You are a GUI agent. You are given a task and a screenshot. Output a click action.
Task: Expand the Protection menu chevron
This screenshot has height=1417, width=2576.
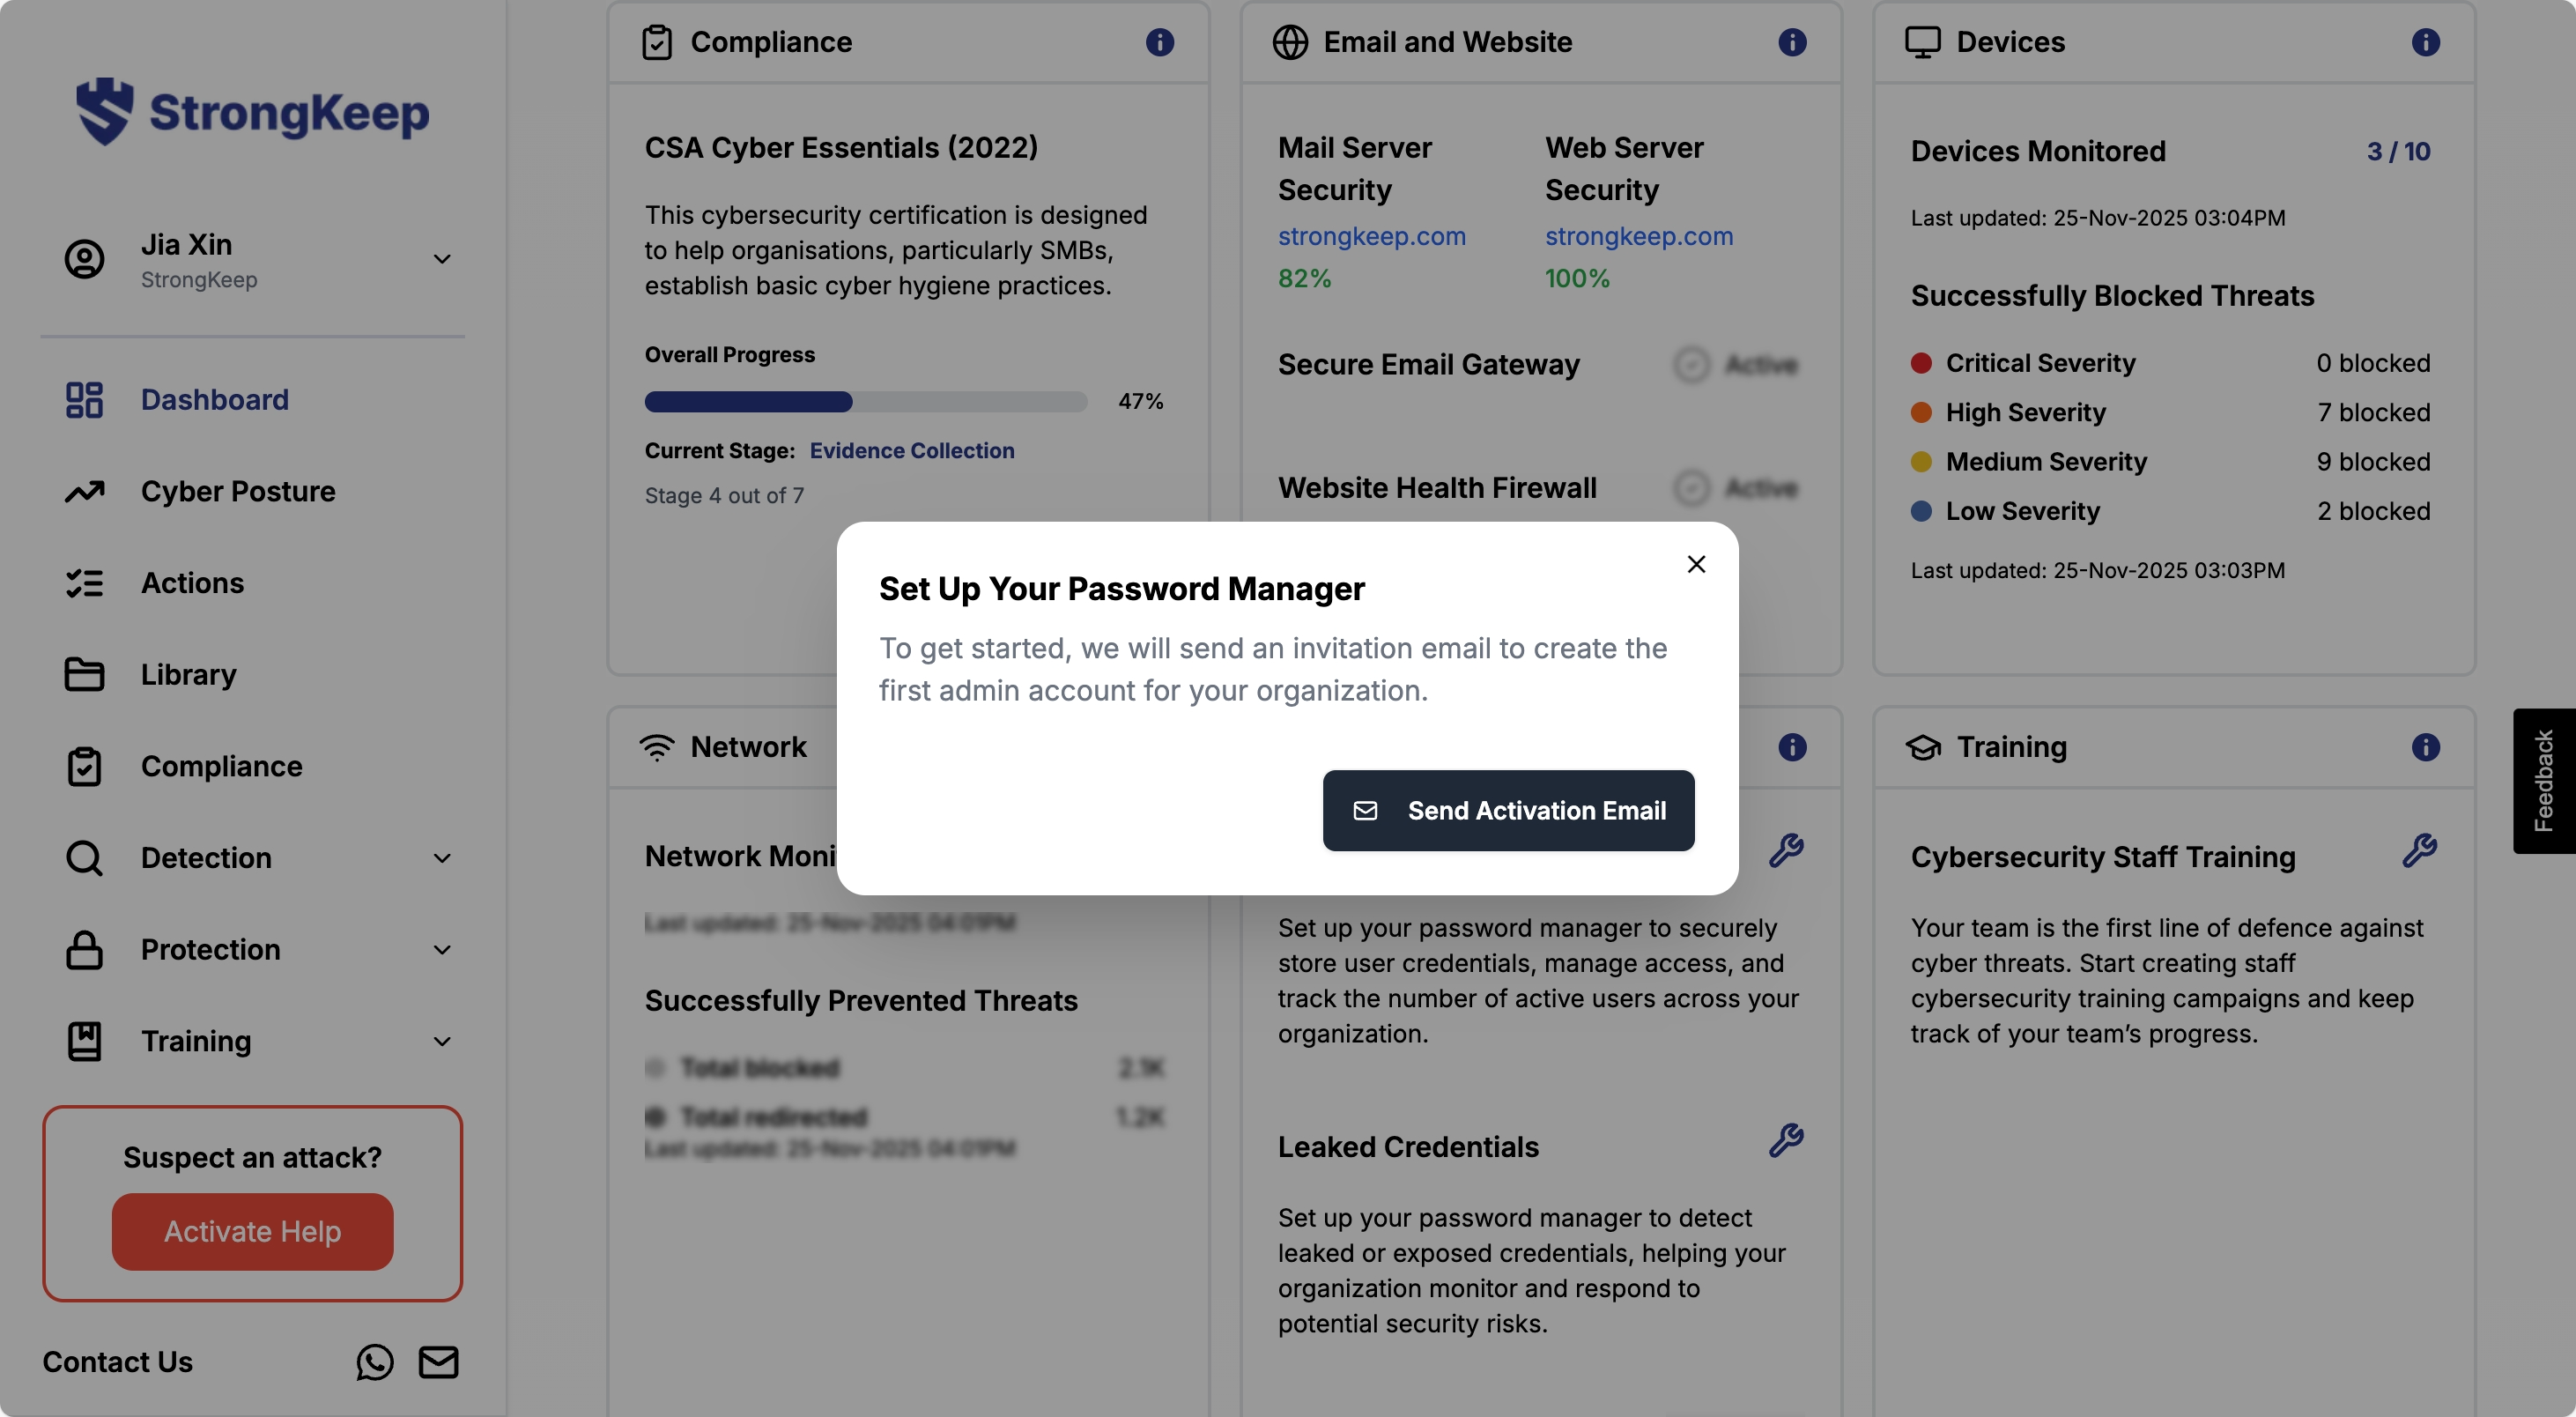[441, 950]
